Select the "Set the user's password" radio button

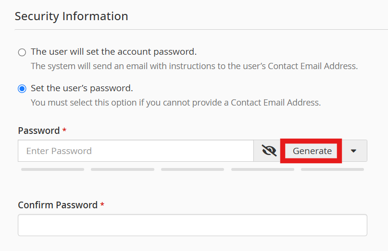click(22, 89)
